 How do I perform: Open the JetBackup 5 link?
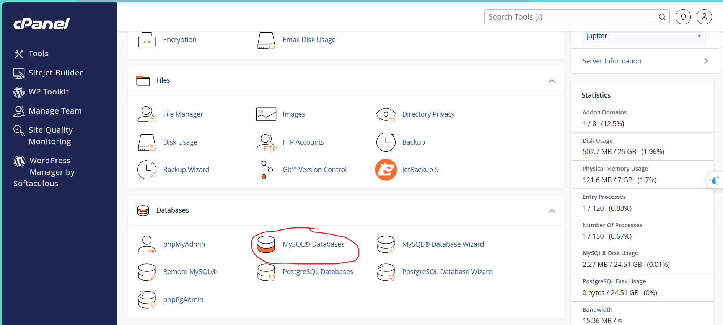(x=420, y=170)
